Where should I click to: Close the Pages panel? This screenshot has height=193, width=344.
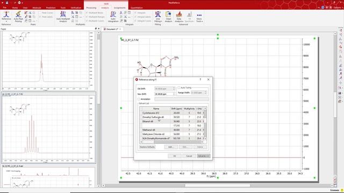pyautogui.click(x=98, y=28)
